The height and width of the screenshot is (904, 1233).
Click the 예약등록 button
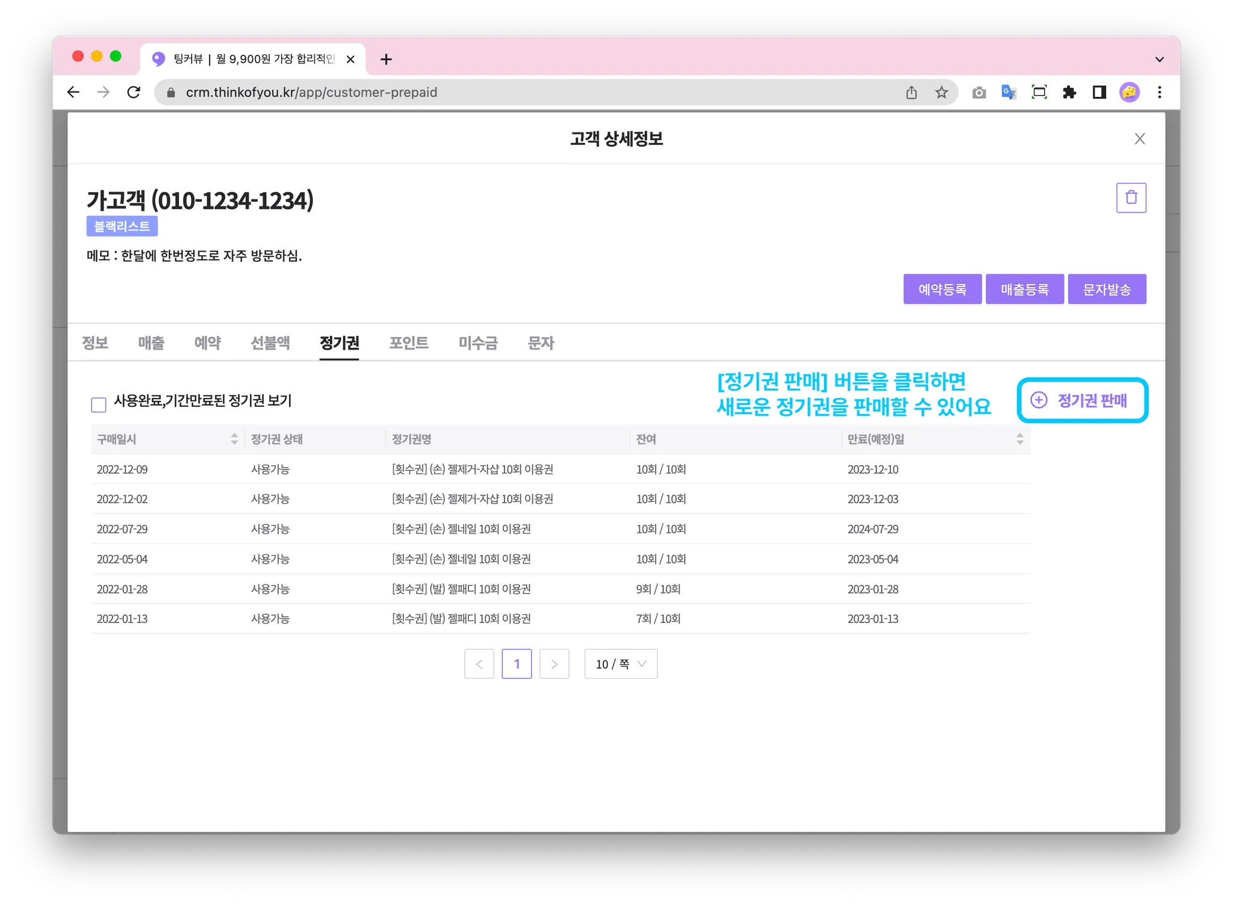point(942,289)
